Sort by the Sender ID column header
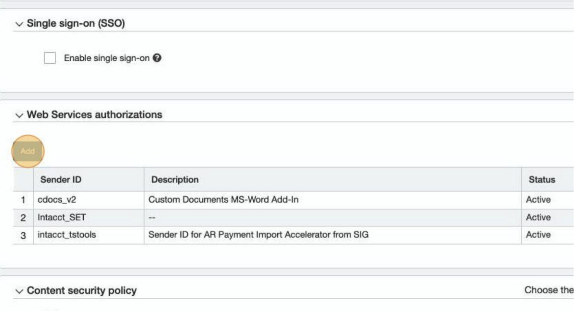Image resolution: width=574 pixels, height=311 pixels. coord(61,180)
